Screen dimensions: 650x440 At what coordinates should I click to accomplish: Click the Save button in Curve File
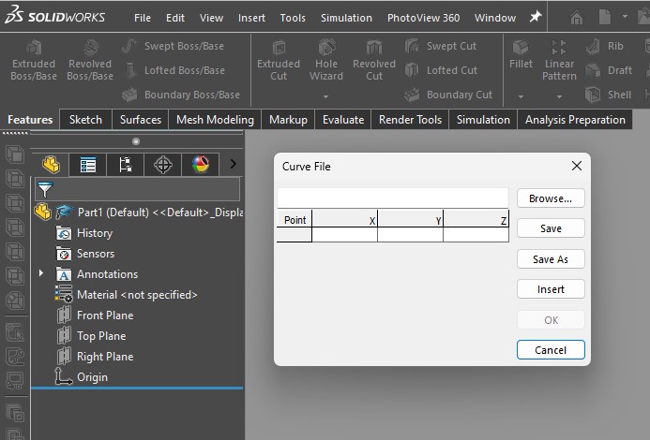(551, 228)
